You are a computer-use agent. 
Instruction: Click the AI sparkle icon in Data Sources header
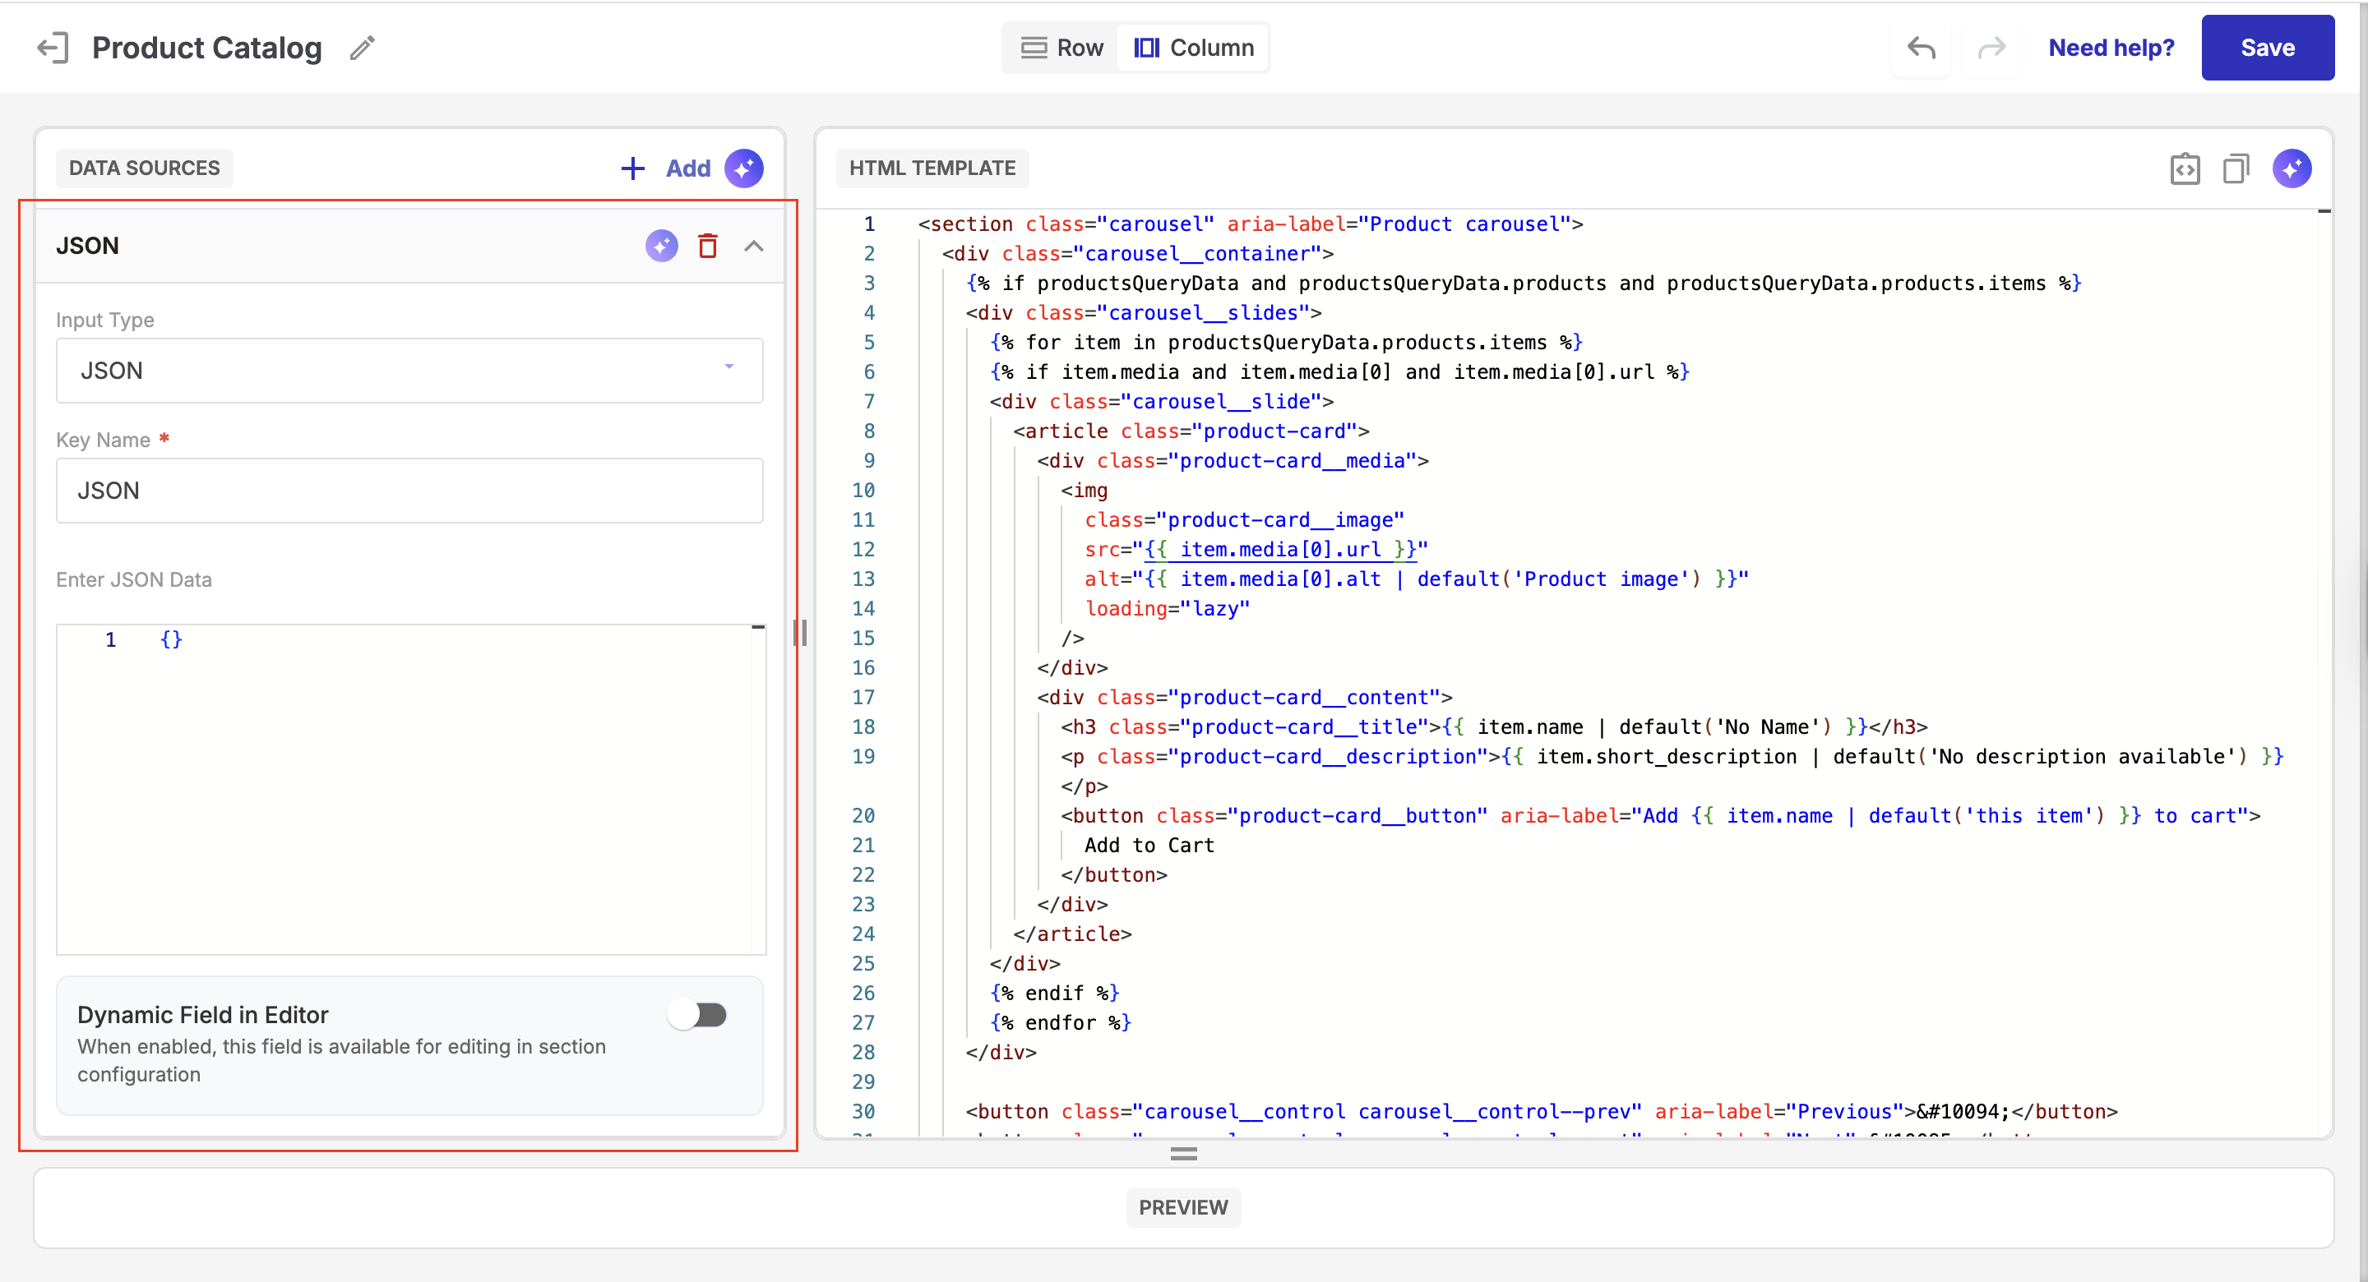pos(743,168)
